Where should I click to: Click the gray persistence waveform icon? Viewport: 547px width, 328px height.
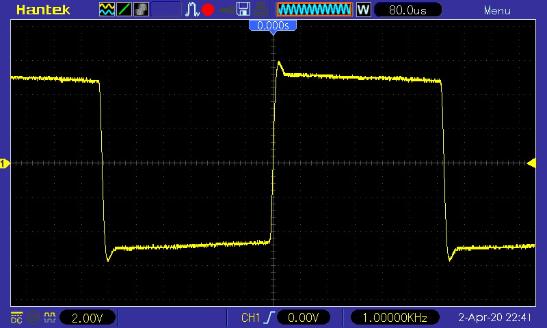[141, 10]
